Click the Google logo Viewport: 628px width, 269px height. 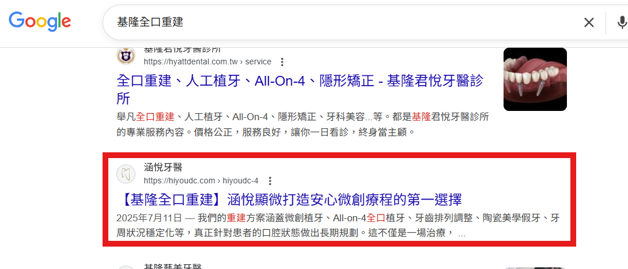coord(40,21)
